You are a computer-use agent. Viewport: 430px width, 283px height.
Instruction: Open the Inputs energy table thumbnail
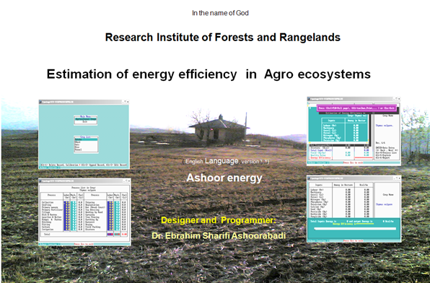click(354, 209)
